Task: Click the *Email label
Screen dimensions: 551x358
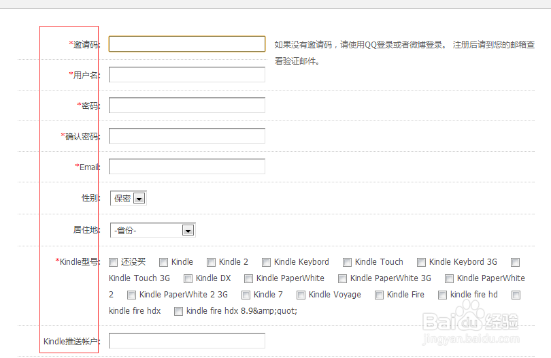Action: click(x=88, y=167)
